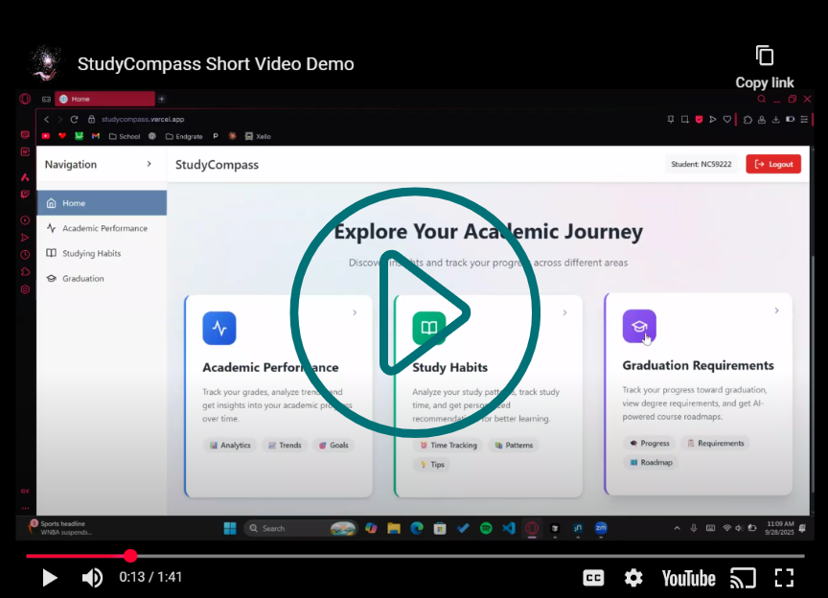This screenshot has width=828, height=598.
Task: Open the Academic Performance card icon
Action: click(219, 329)
